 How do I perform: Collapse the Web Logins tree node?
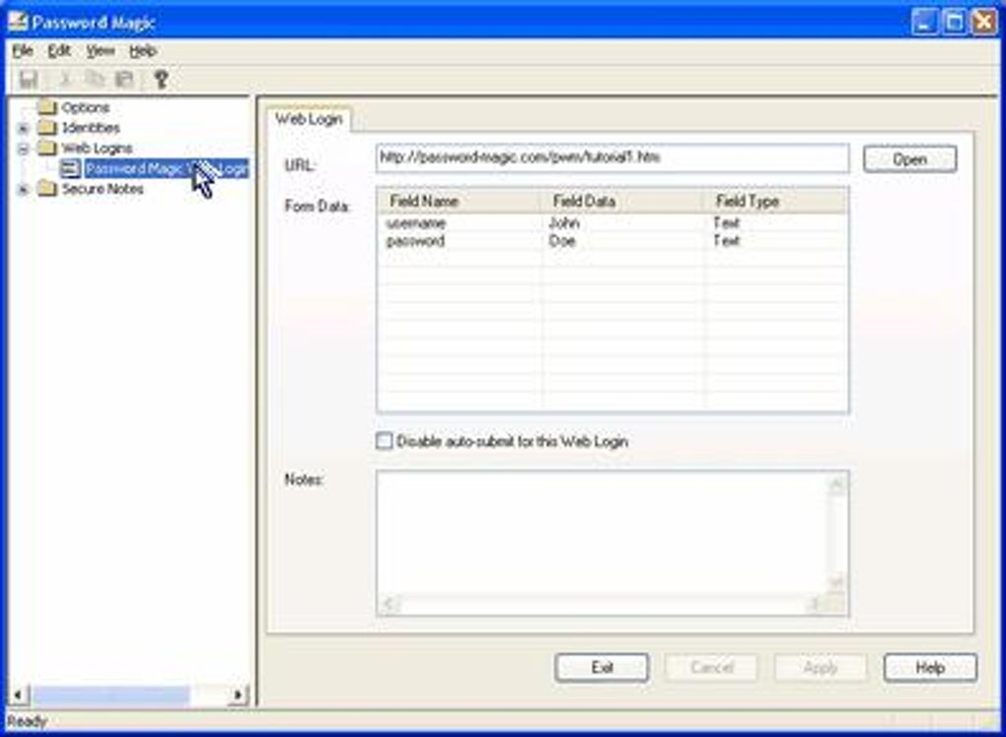click(23, 149)
